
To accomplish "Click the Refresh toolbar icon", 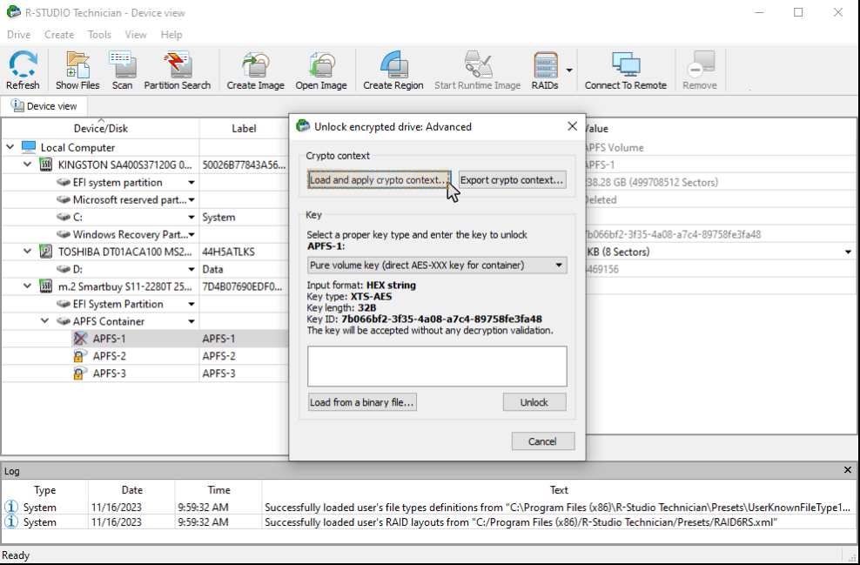I will click(23, 71).
